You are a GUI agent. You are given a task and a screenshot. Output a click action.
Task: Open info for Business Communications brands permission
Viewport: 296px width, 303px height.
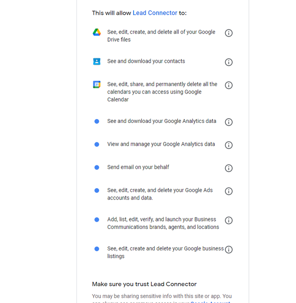click(x=229, y=220)
